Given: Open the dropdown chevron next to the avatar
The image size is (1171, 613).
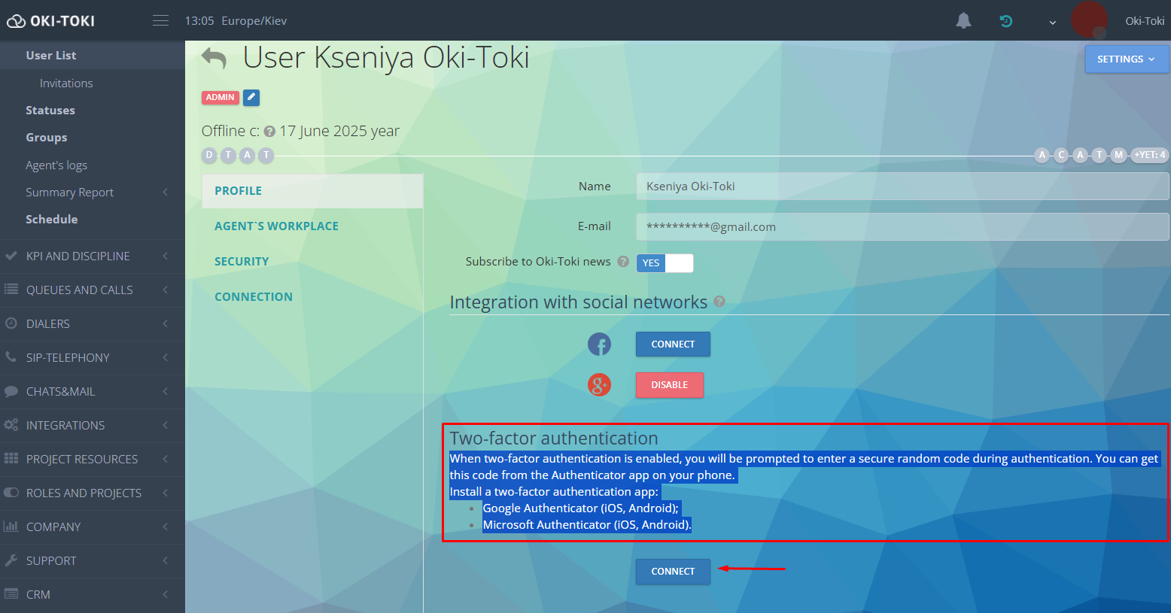Looking at the screenshot, I should coord(1052,22).
